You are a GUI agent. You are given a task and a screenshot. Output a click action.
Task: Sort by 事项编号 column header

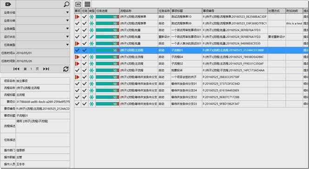(x=235, y=11)
